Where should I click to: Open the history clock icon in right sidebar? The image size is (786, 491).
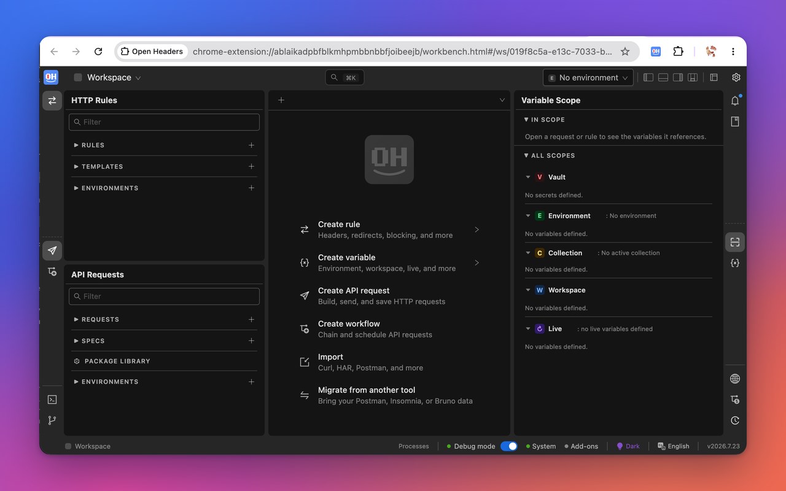[x=735, y=420]
